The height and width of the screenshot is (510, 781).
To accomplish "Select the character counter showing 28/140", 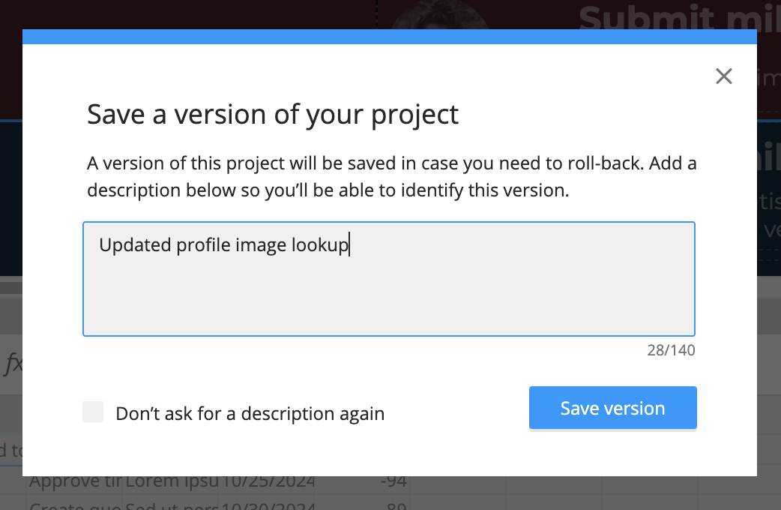I will point(672,349).
